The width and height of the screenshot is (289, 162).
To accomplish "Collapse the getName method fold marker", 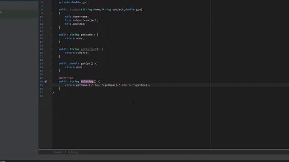I will tap(51, 35).
